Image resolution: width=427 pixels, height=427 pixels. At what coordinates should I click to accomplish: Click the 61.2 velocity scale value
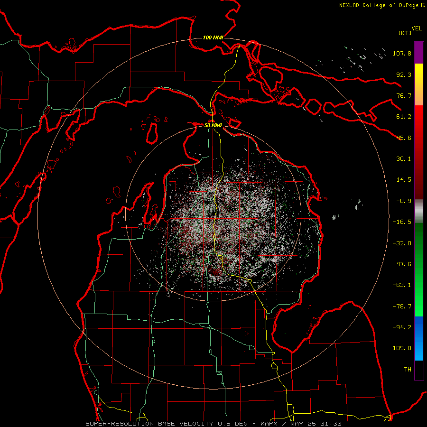[404, 117]
